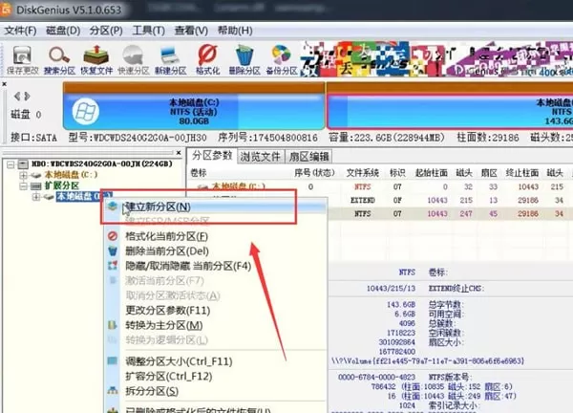Click Delete Partition (删除分区) toolbar icon
This screenshot has width=573, height=413.
click(244, 59)
